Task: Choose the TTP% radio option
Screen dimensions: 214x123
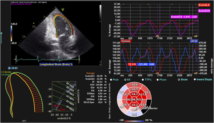Action: (143, 80)
